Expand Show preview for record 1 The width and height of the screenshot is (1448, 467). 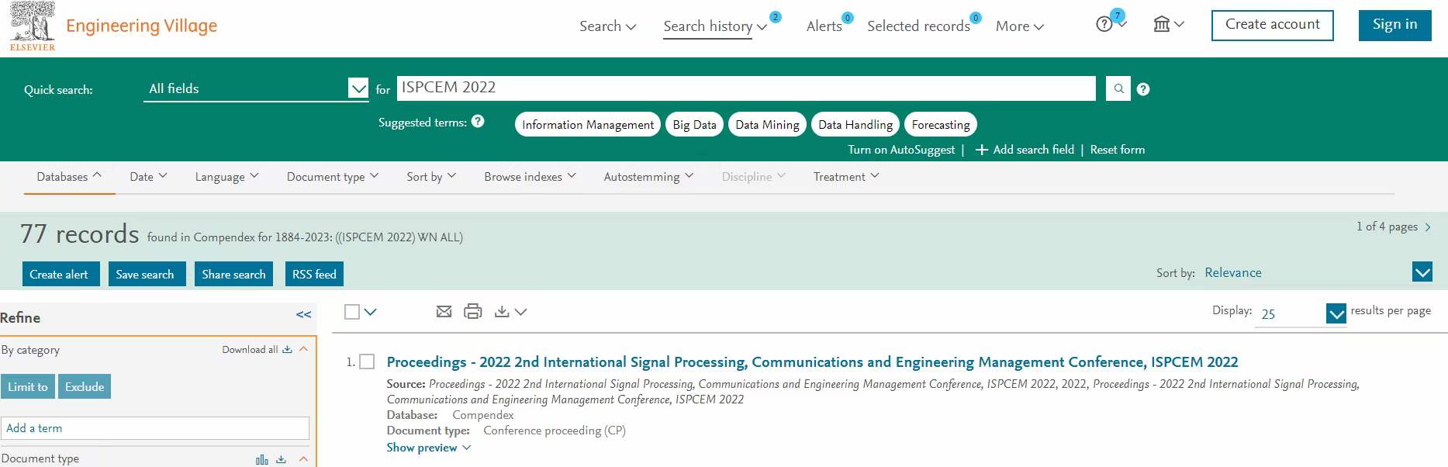tap(428, 448)
